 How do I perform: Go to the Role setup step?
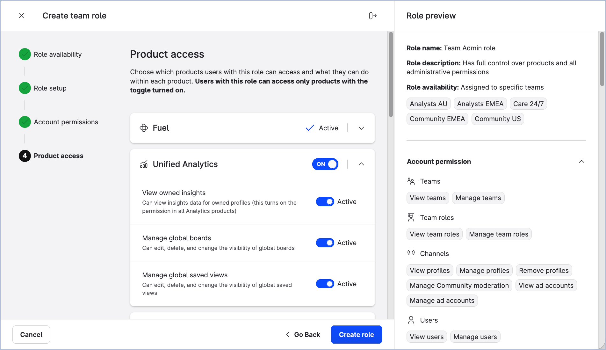click(x=50, y=88)
